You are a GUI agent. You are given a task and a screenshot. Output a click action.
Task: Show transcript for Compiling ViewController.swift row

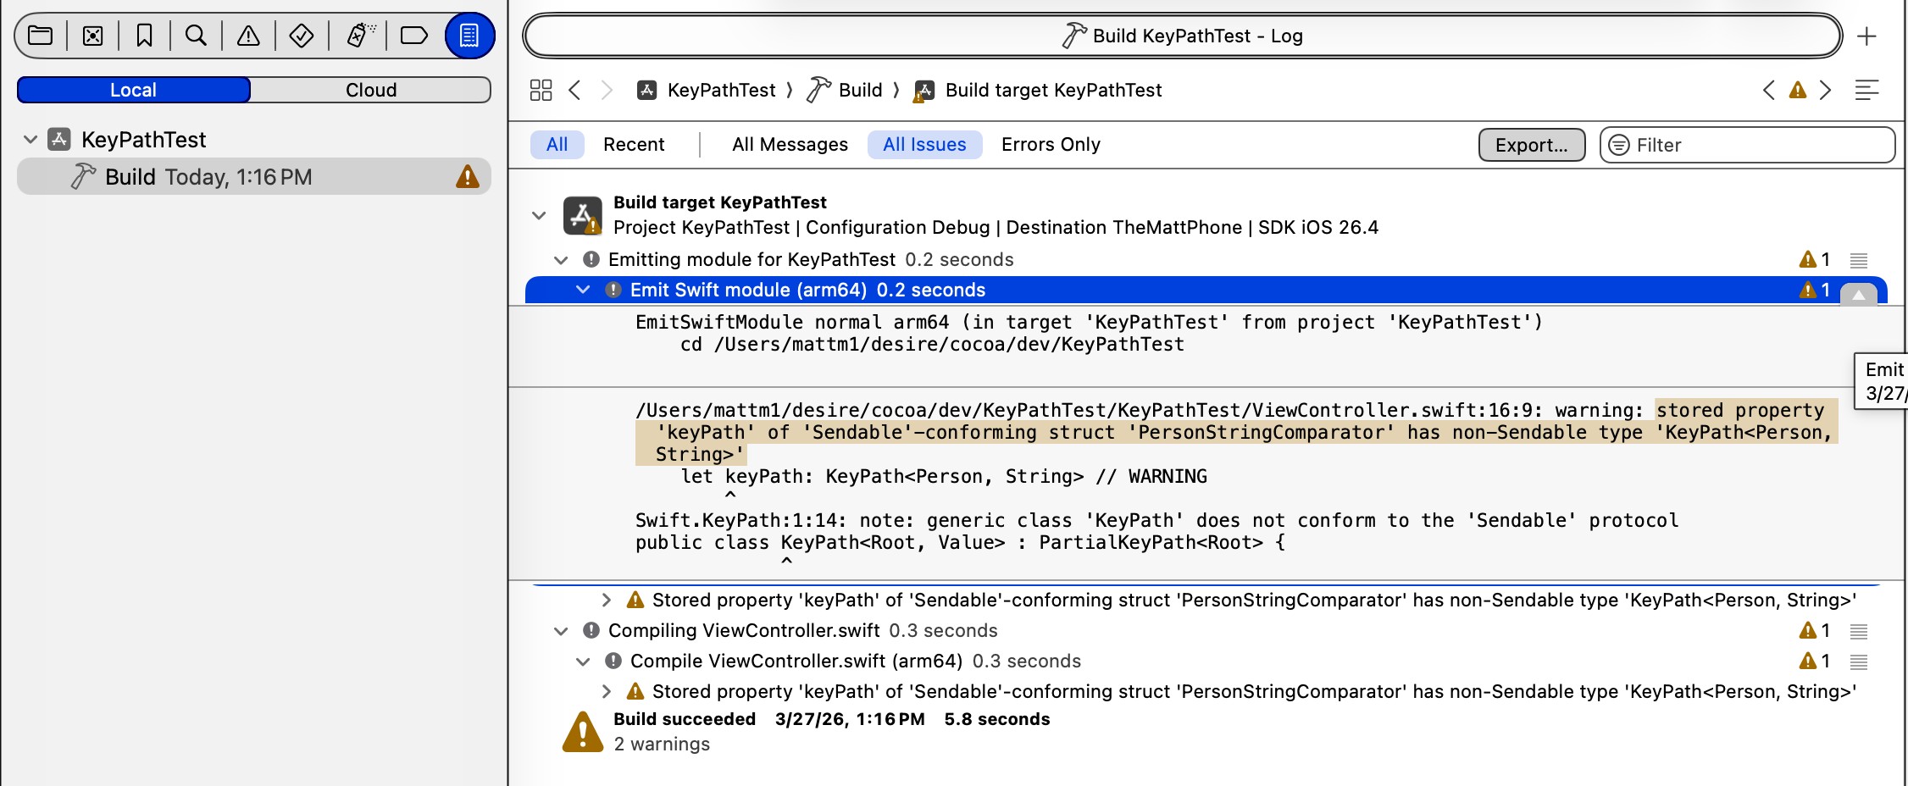coord(1859,631)
